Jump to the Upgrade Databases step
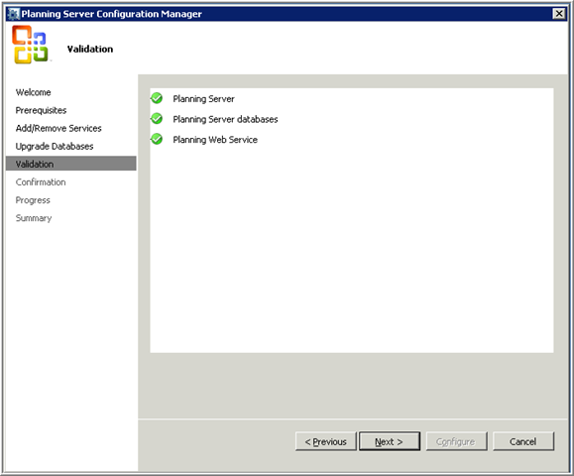Viewport: 574px width, 476px height. tap(55, 146)
